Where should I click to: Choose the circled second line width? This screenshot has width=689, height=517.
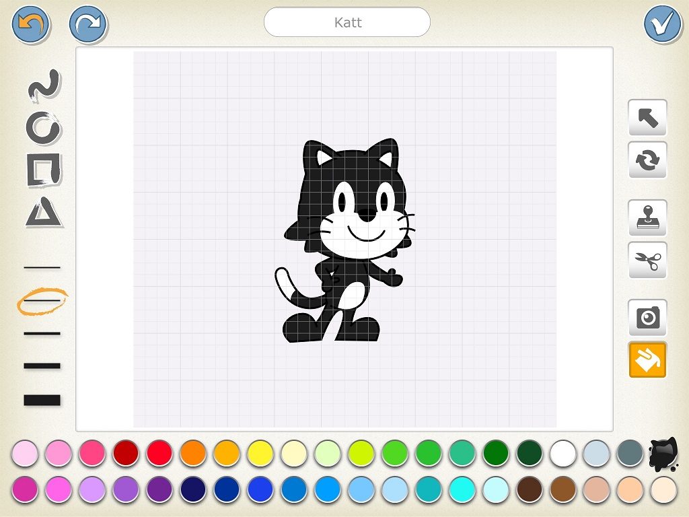click(x=42, y=301)
